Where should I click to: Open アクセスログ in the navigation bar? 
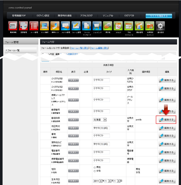coord(86,16)
